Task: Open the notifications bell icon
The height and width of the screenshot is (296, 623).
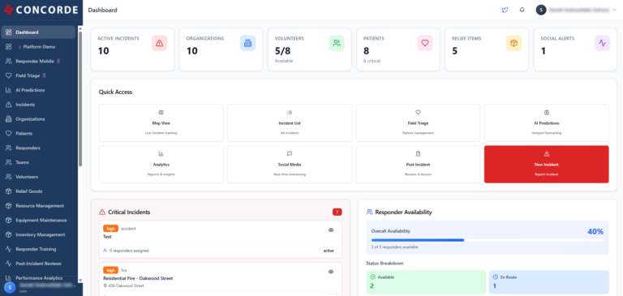Action: coord(522,10)
